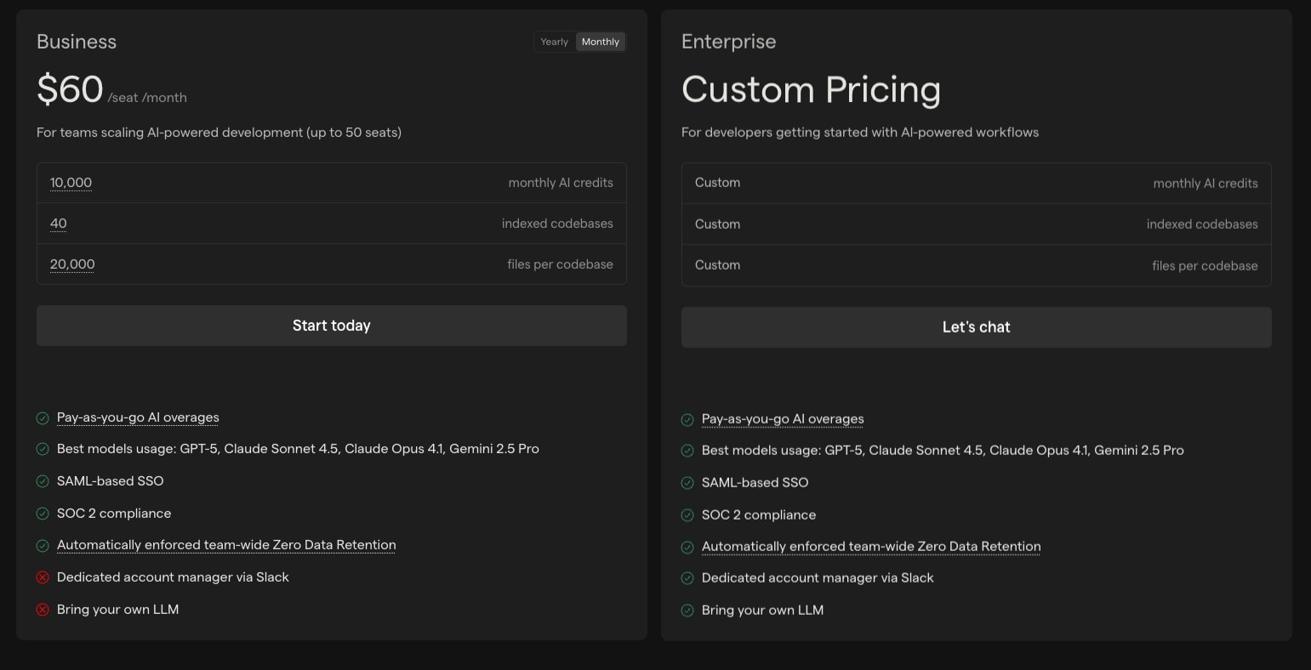
Task: Click Enterprise 'SAML-based SSO' feature text
Action: pyautogui.click(x=755, y=483)
